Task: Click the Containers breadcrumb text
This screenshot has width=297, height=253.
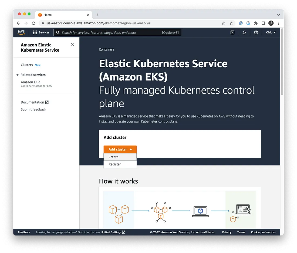Action: [107, 49]
